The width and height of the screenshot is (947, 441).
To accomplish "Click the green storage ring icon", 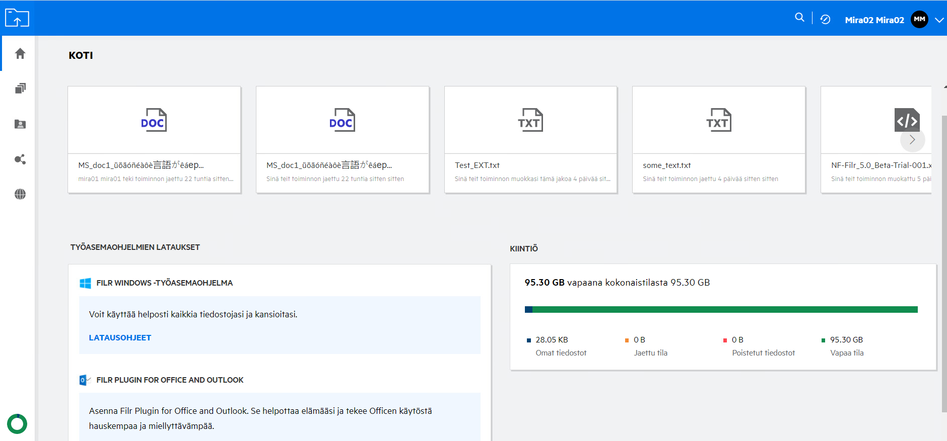I will point(17,424).
